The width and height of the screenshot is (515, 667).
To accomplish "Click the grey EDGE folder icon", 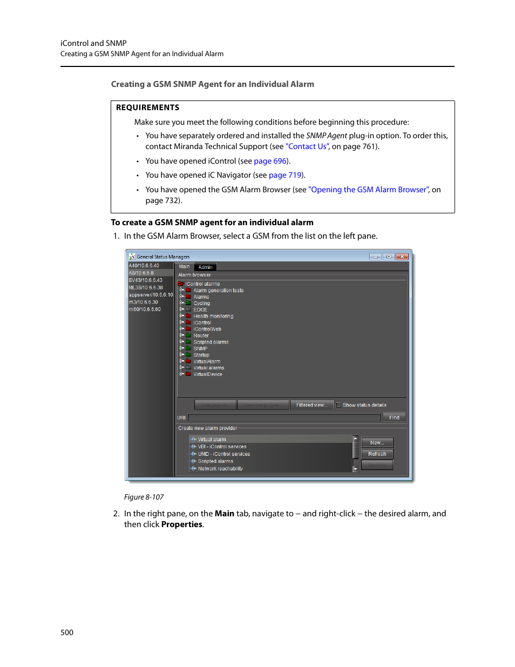I will pos(188,309).
